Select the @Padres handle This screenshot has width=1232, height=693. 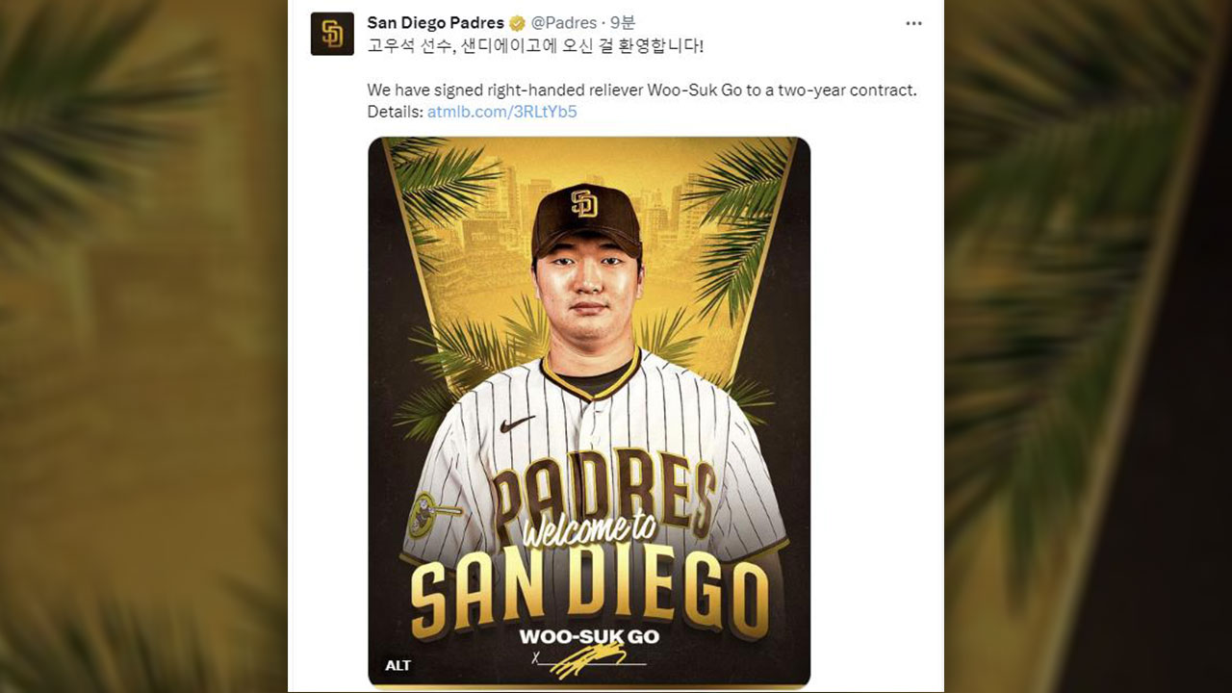564,23
